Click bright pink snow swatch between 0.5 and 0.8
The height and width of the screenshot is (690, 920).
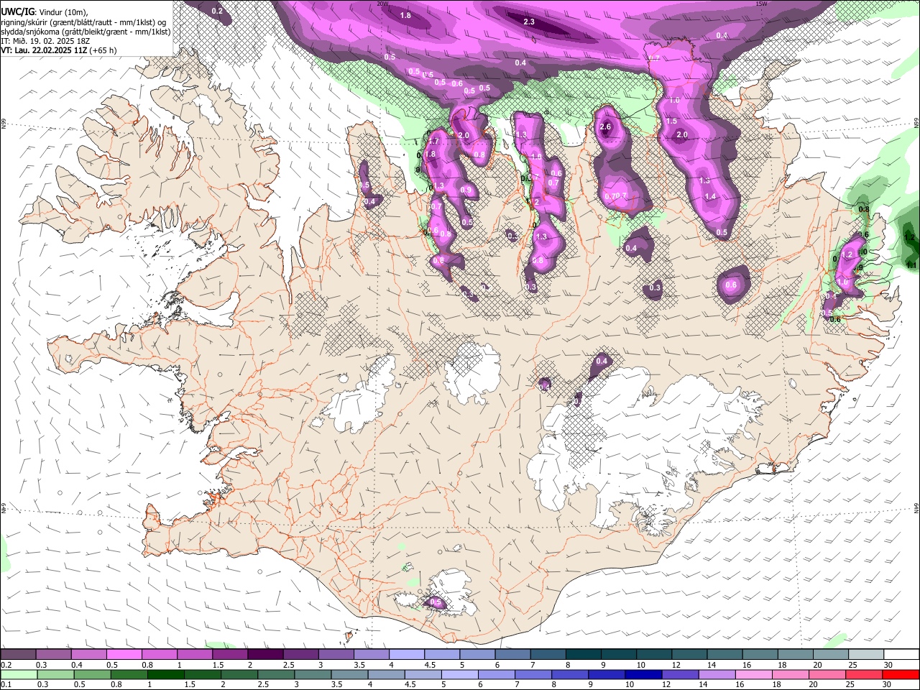(124, 655)
